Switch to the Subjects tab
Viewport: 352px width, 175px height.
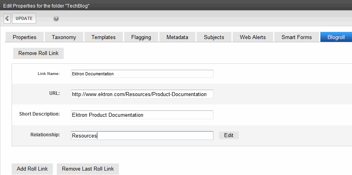pos(214,37)
